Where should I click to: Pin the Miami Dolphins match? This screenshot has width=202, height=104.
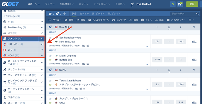tap(50, 56)
